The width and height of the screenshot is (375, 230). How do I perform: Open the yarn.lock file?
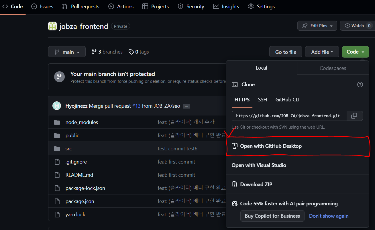coord(75,215)
